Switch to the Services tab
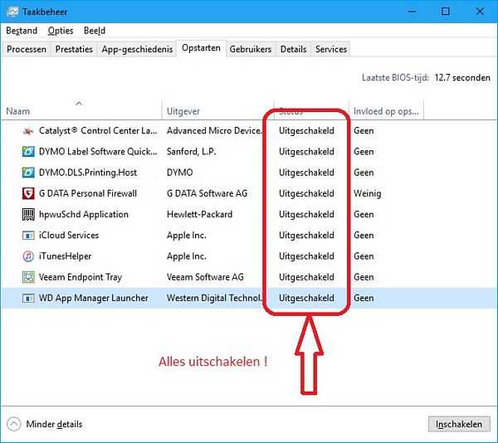This screenshot has width=498, height=443. pyautogui.click(x=331, y=49)
